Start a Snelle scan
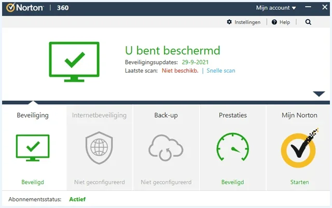332x208 pixels. 220,71
